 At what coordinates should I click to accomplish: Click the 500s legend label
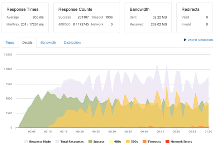(x=134, y=142)
